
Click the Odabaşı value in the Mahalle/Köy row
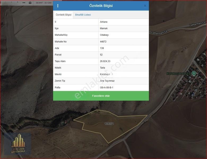pyautogui.click(x=104, y=35)
